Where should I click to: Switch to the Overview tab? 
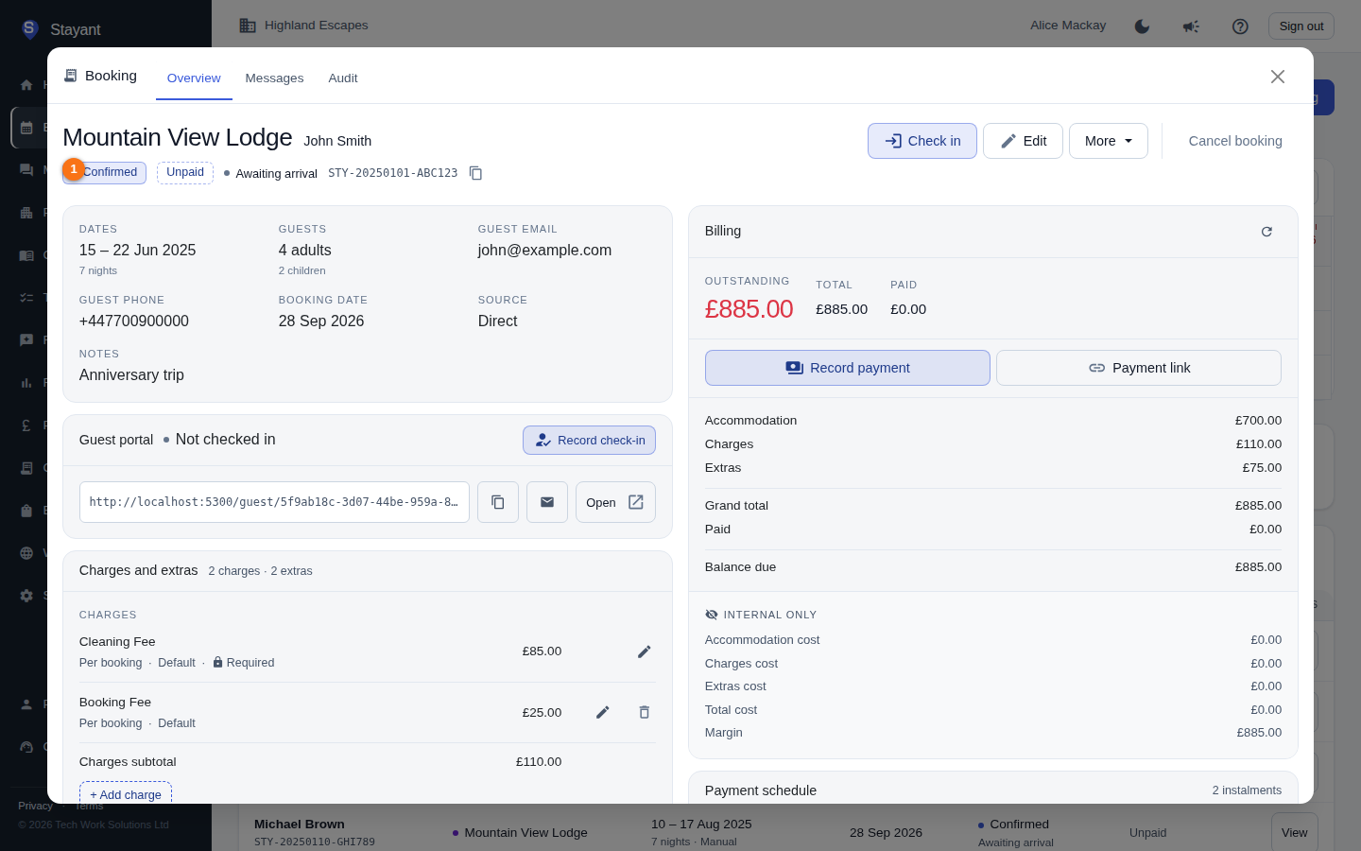tap(194, 78)
